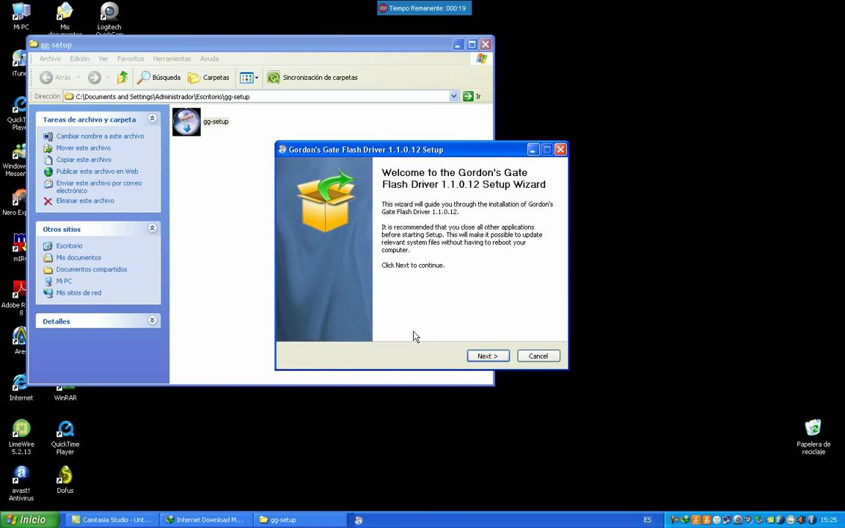Screen dimensions: 845x528
Task: Switch to Internet Download Manager taskbar item
Action: pos(206,520)
